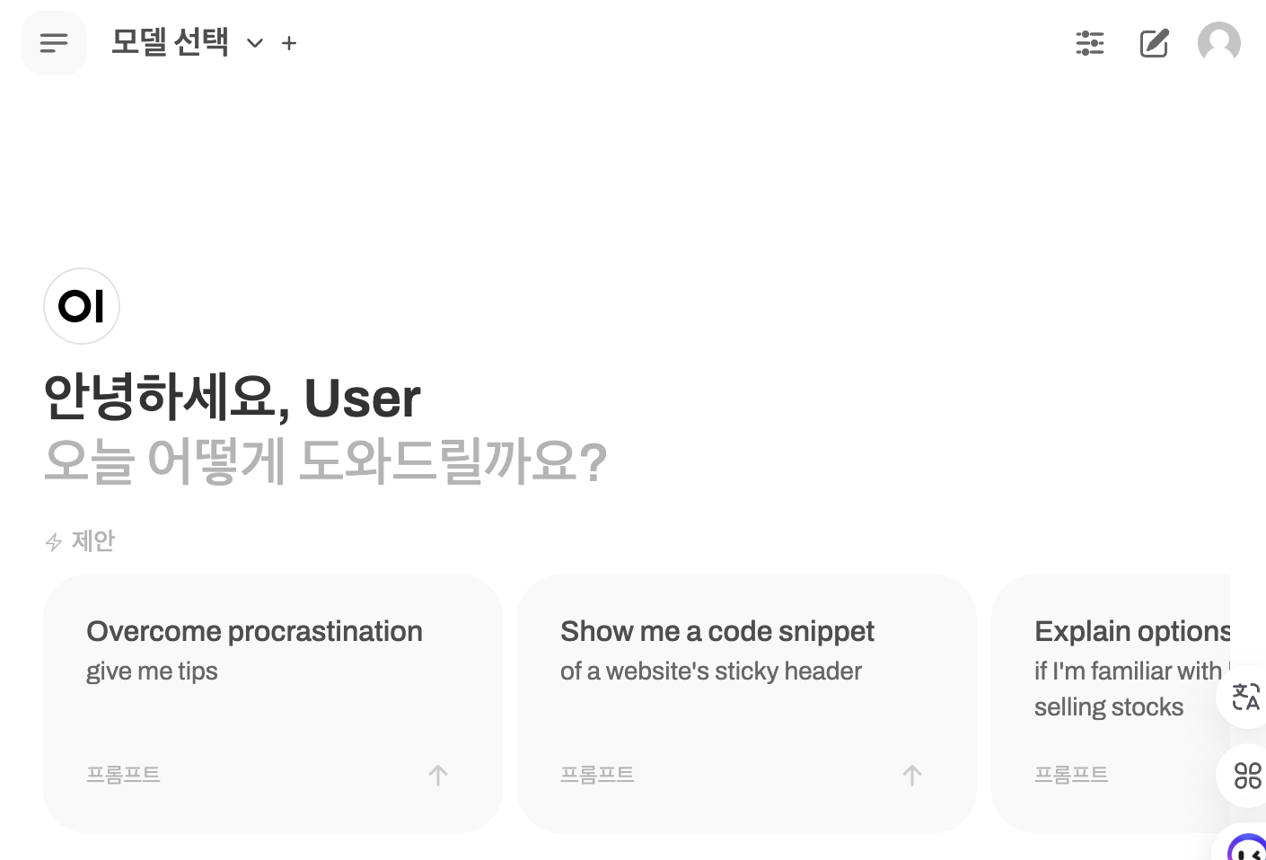Send code snippet prompt via arrow icon
This screenshot has width=1266, height=860.
pos(912,776)
